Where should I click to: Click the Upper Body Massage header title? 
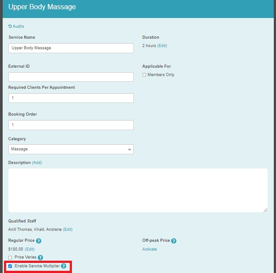(42, 7)
